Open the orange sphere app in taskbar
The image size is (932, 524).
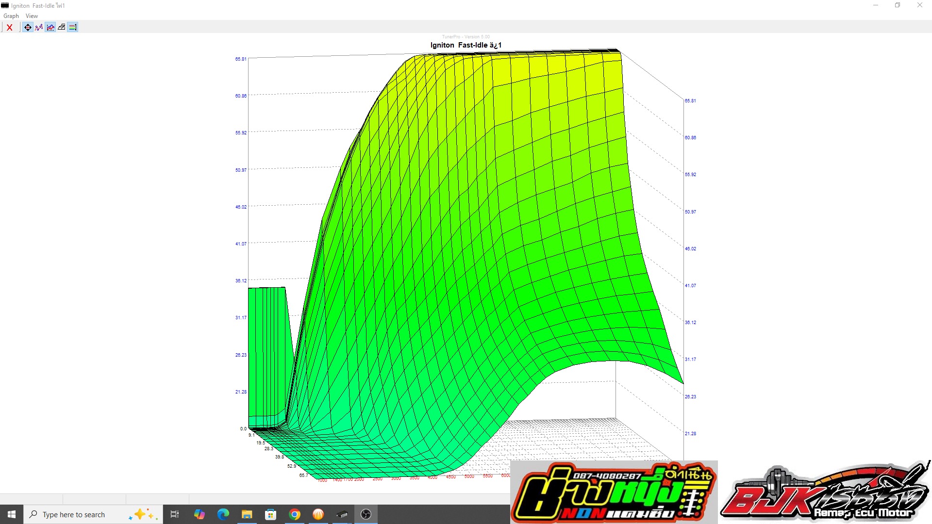point(318,514)
